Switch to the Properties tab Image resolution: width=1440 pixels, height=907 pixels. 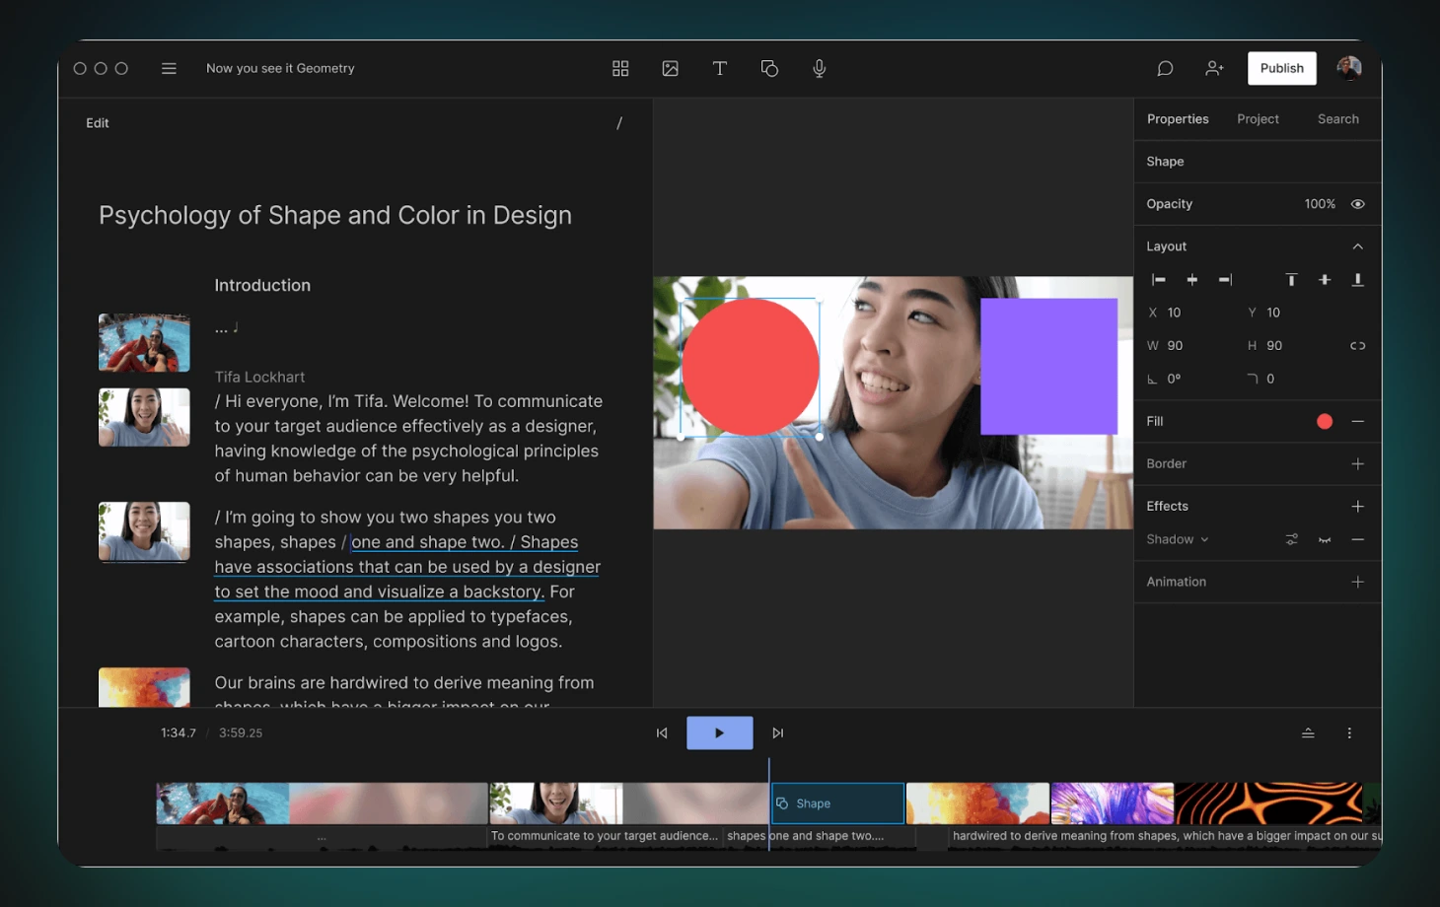click(1178, 118)
